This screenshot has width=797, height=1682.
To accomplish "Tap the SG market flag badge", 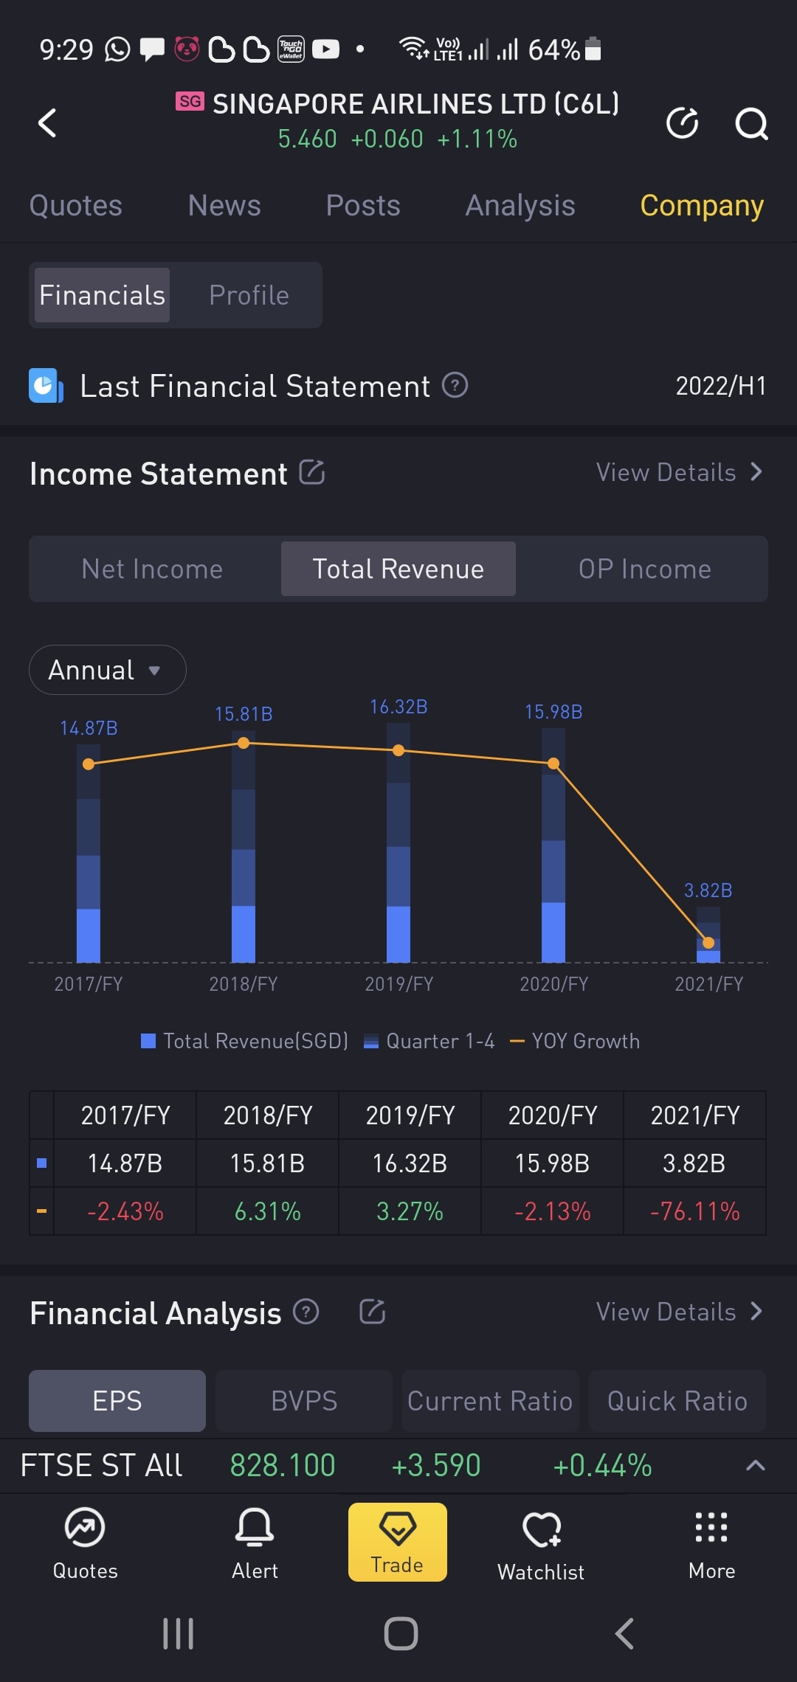I will coord(190,101).
